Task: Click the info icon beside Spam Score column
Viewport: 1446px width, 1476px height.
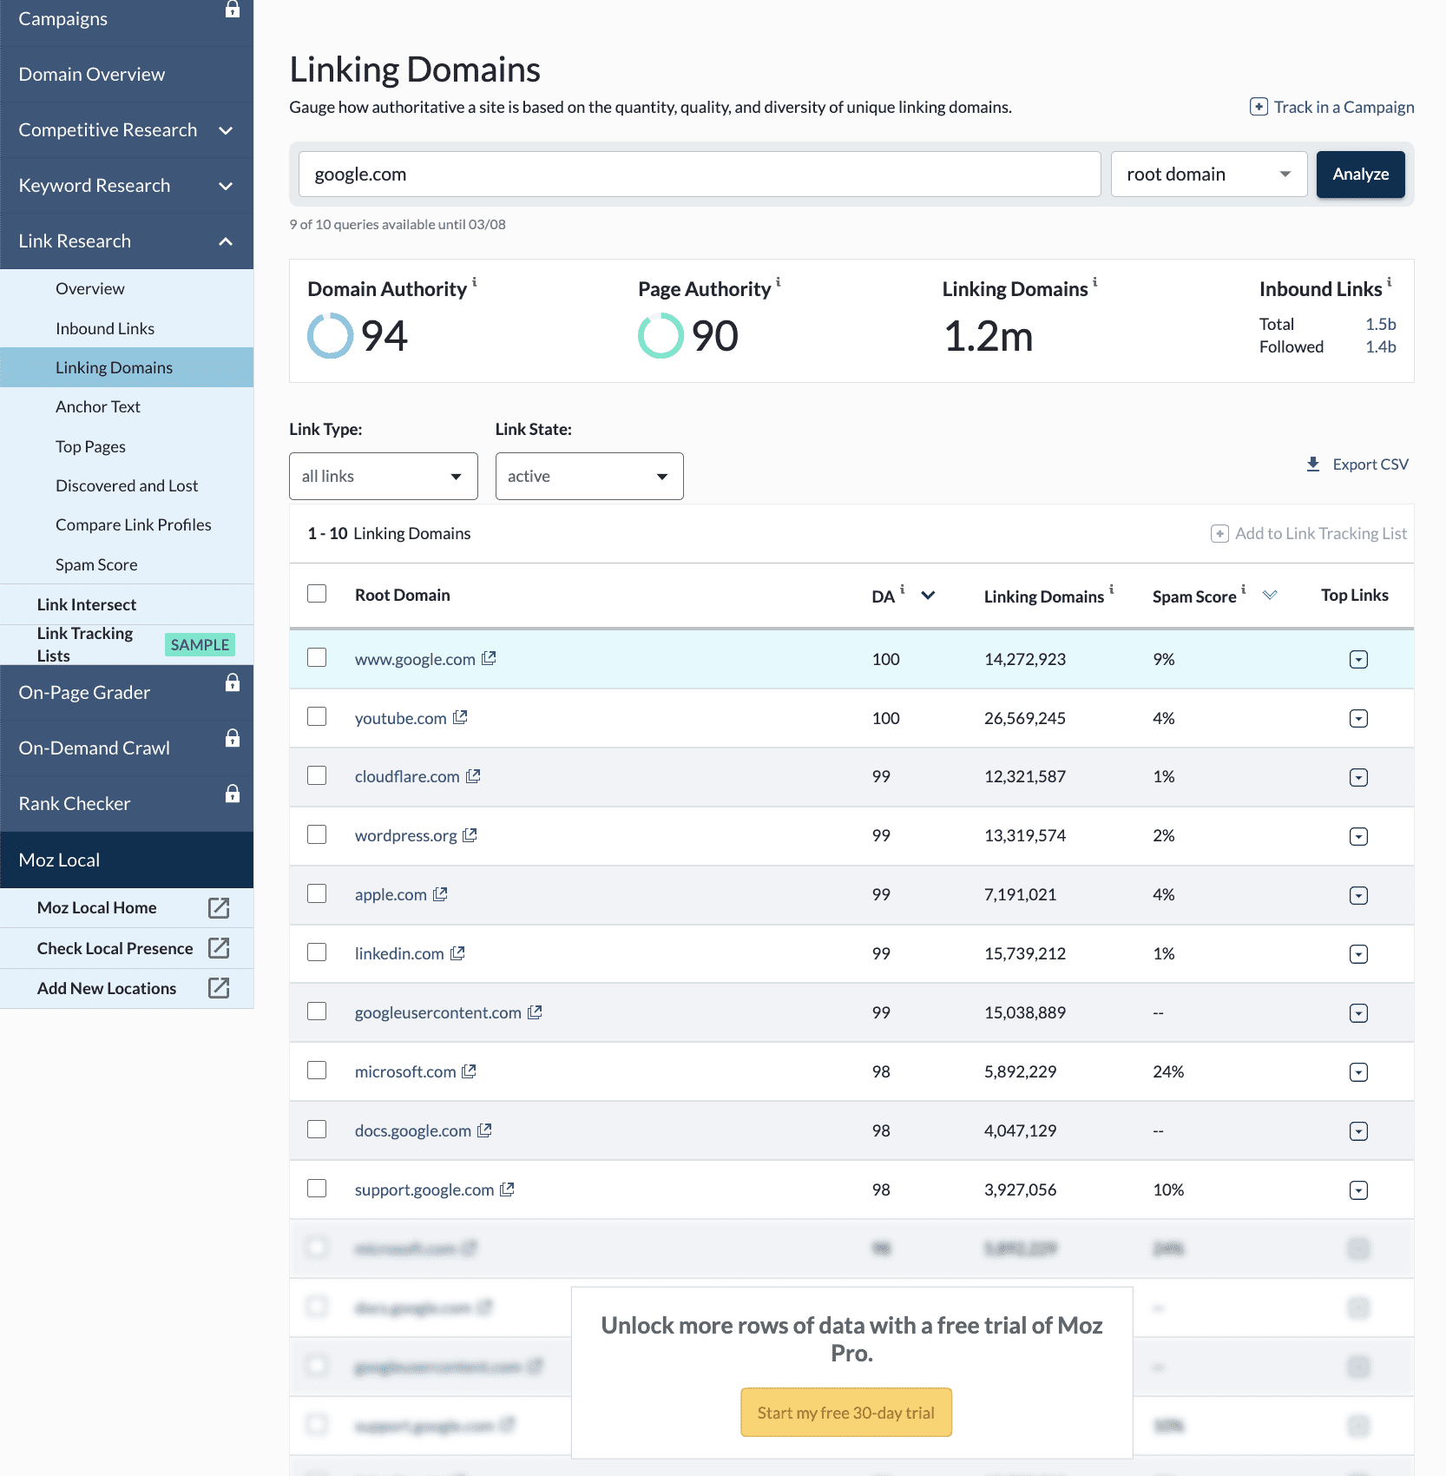Action: coord(1243,590)
